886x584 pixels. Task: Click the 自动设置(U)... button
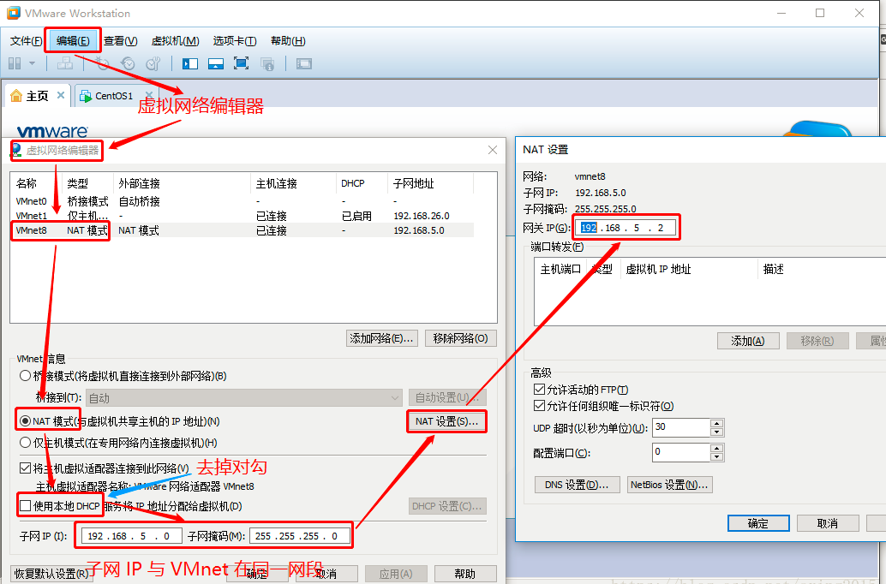(x=447, y=397)
